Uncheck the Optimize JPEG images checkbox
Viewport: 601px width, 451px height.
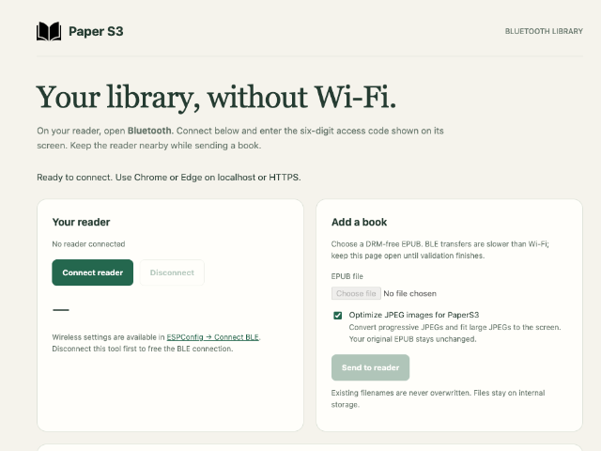click(338, 316)
